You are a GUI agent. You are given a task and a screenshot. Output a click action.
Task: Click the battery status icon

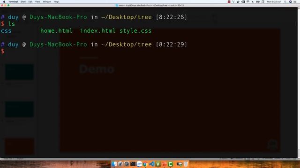[258, 2]
